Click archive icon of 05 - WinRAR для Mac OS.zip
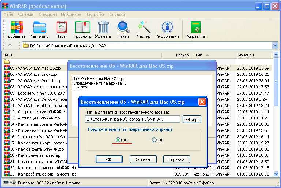This screenshot has width=281, height=188. pyautogui.click(x=7, y=68)
